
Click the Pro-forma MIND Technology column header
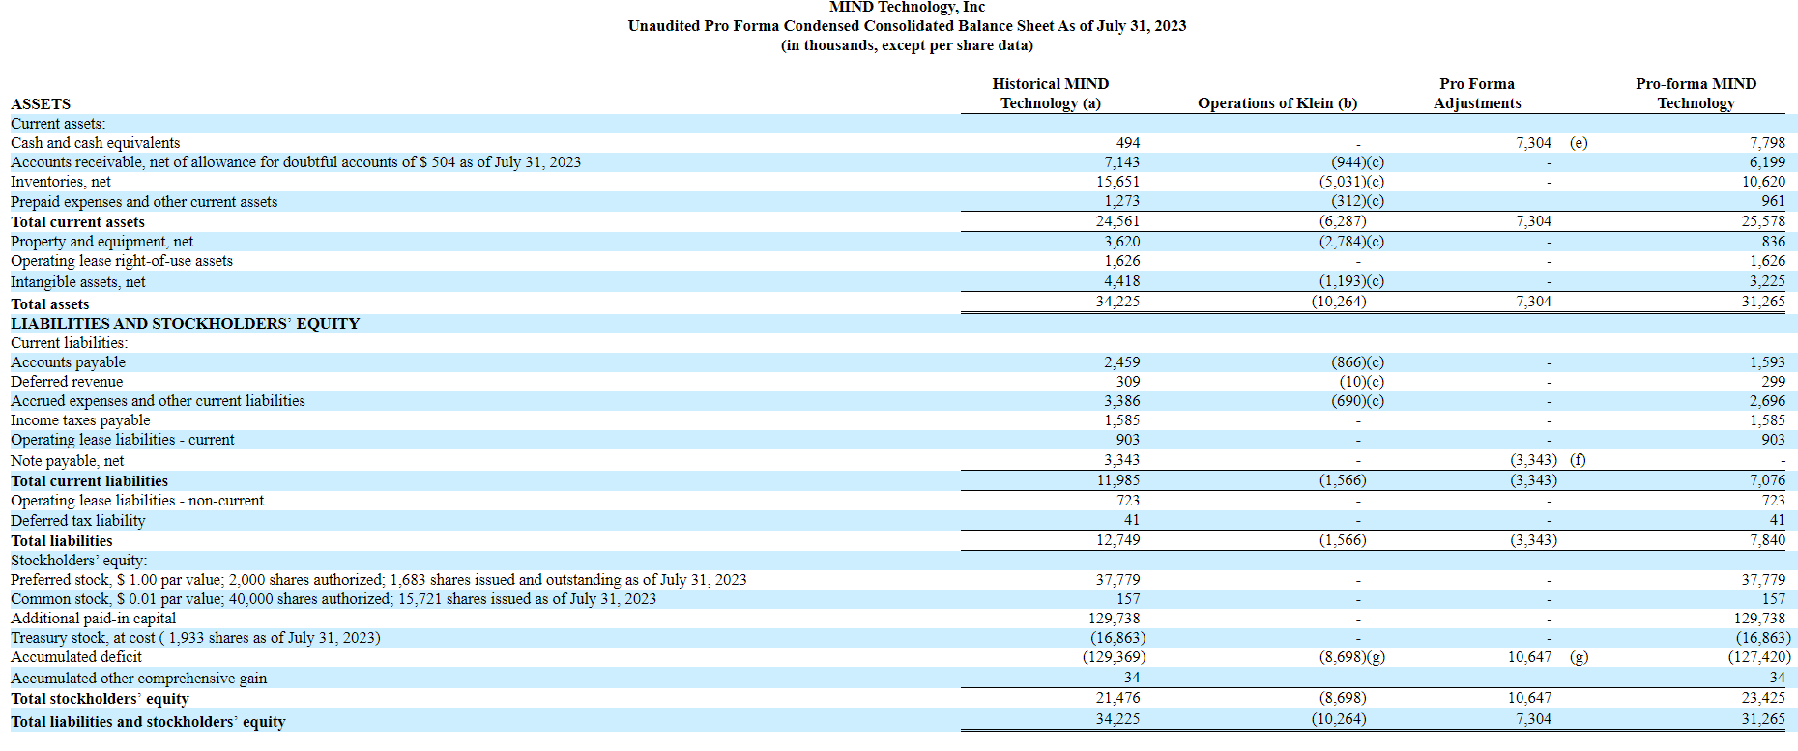pos(1696,94)
